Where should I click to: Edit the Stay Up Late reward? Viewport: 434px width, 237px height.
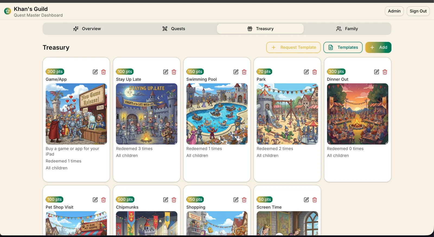coord(165,72)
